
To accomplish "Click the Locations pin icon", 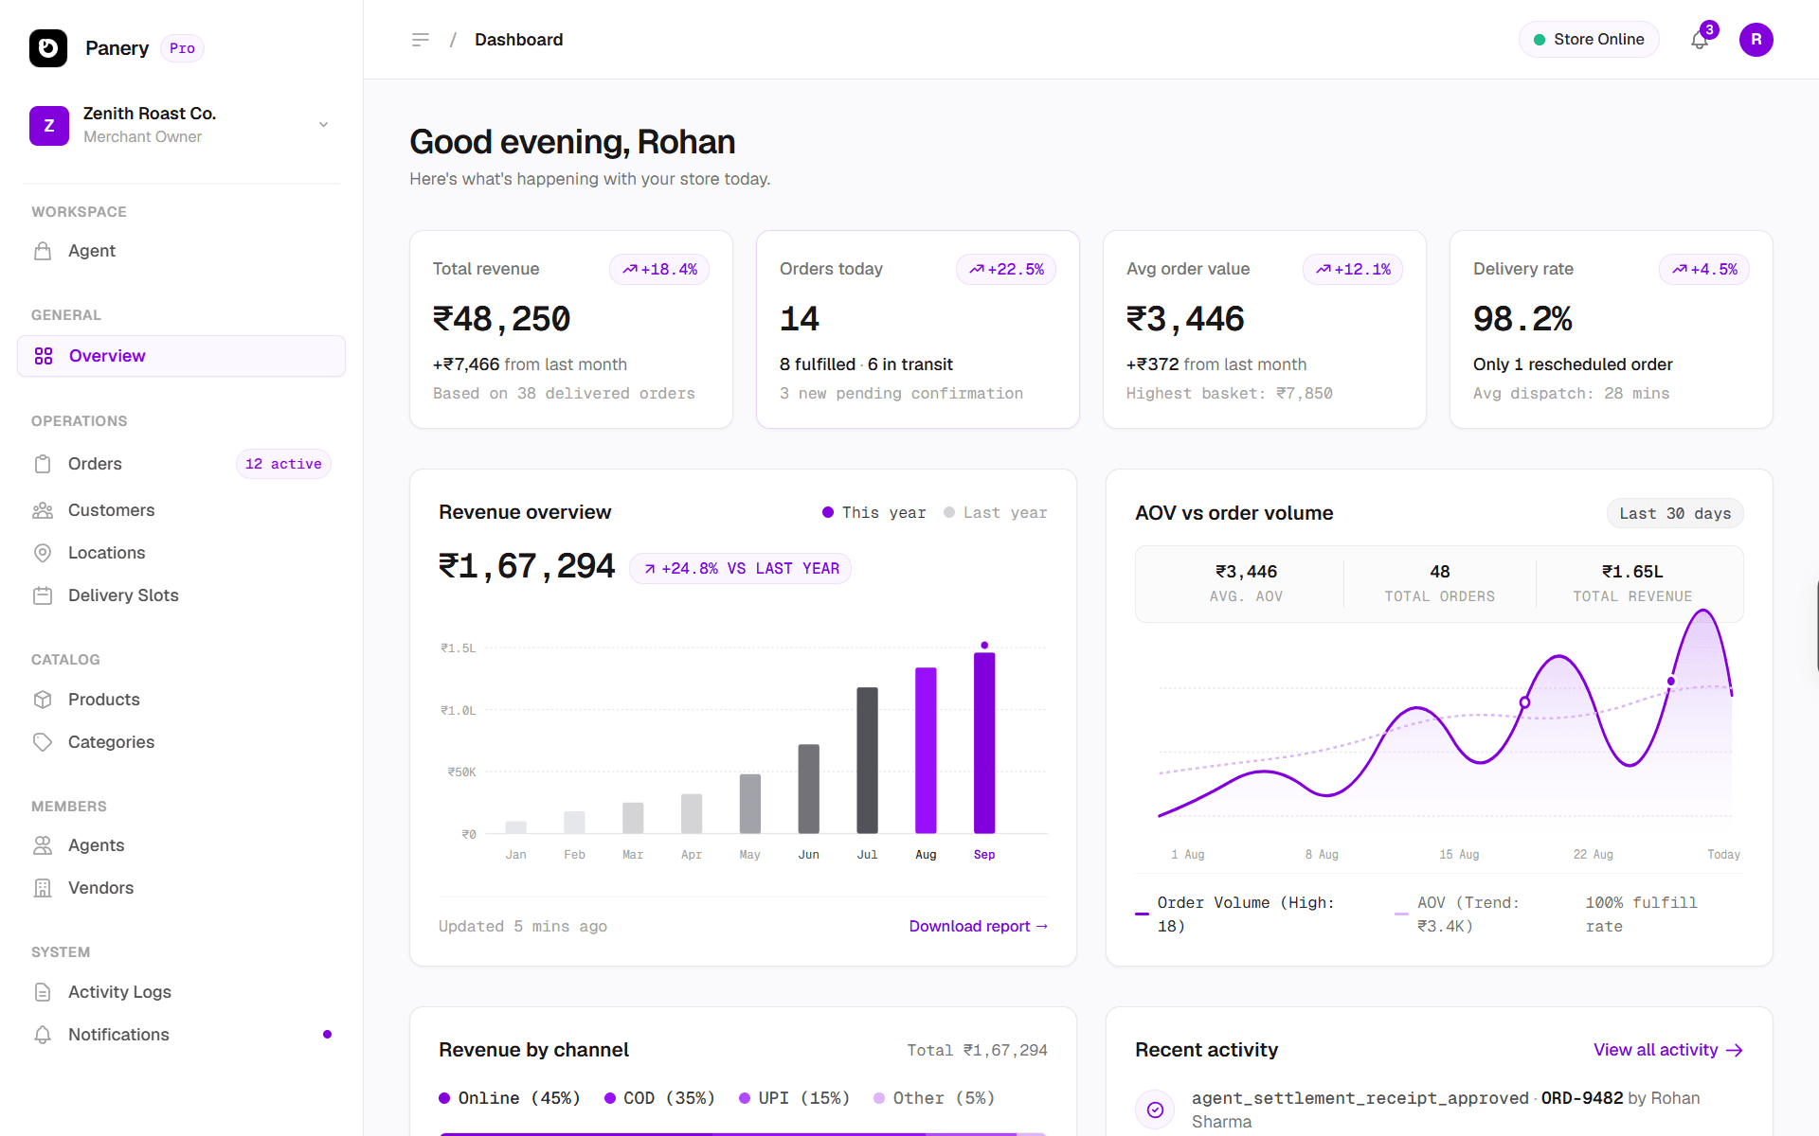I will (43, 553).
